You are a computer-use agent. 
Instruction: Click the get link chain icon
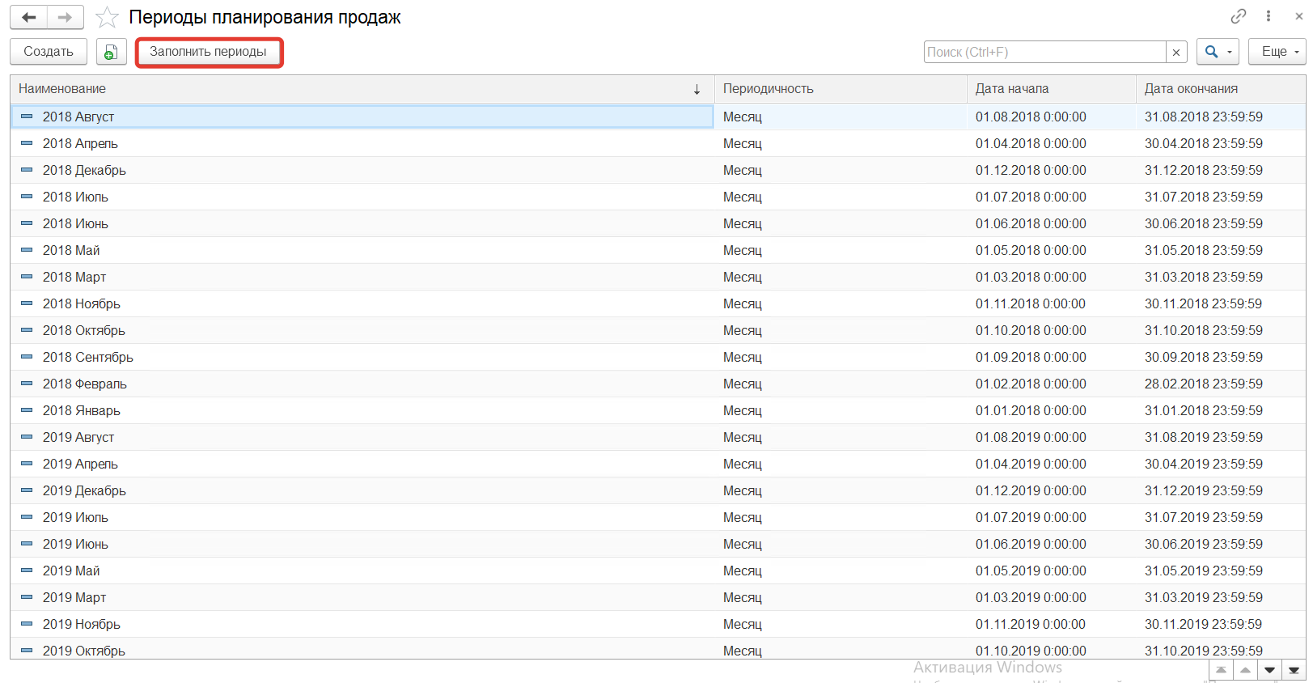(x=1238, y=16)
